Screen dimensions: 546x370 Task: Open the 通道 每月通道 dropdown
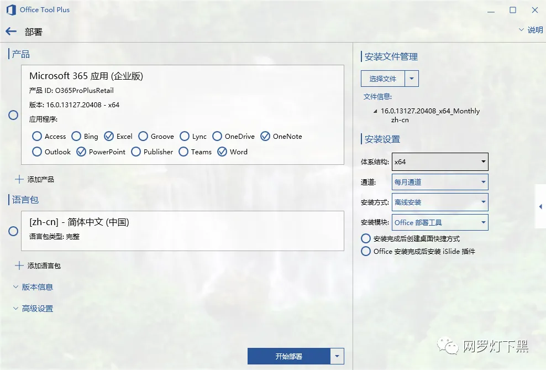click(x=440, y=182)
